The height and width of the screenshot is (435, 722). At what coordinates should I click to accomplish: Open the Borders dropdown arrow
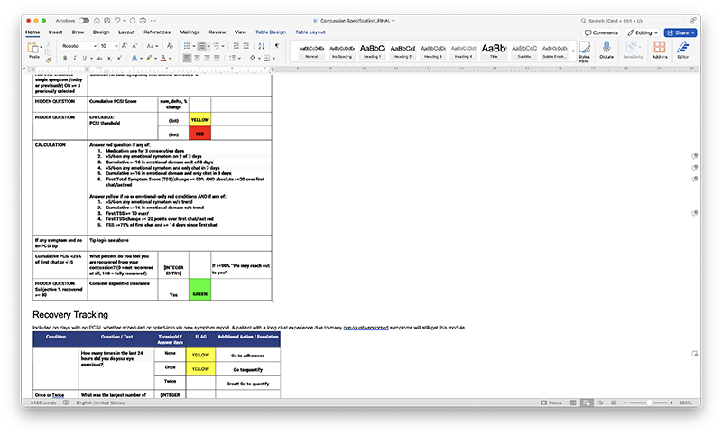(273, 59)
